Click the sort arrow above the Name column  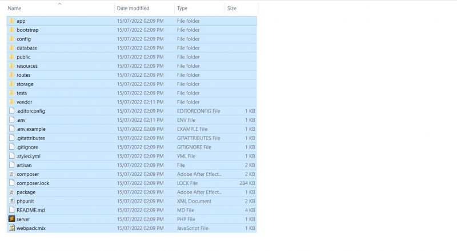point(59,3)
